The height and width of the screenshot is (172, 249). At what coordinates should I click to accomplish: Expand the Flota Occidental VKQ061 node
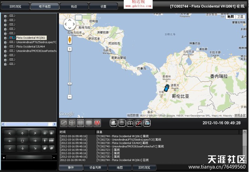[5, 38]
